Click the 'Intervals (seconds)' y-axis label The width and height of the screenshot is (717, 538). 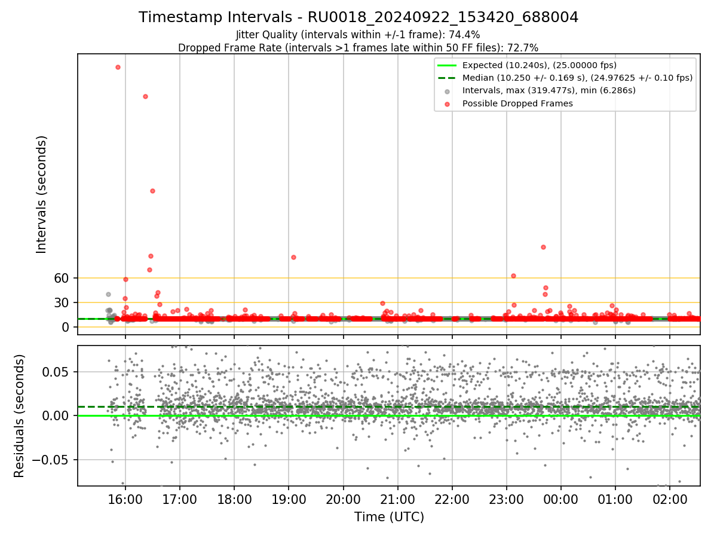(41, 194)
